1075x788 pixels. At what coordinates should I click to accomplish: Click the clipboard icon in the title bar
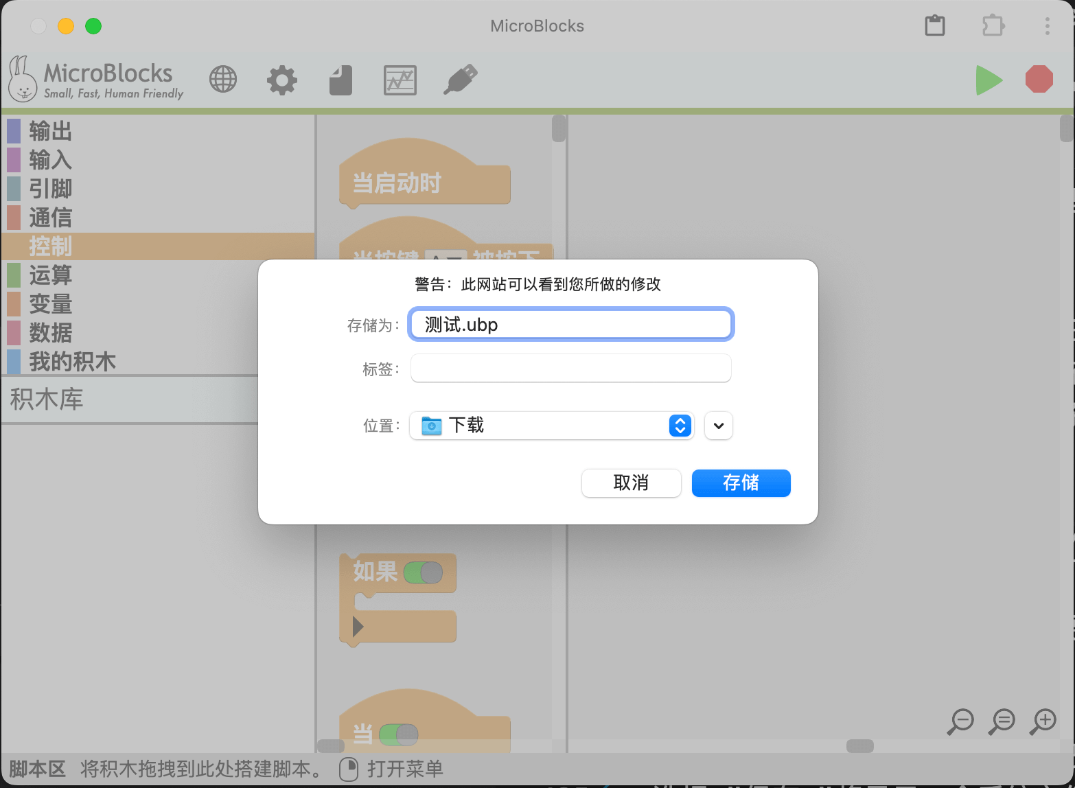[935, 26]
